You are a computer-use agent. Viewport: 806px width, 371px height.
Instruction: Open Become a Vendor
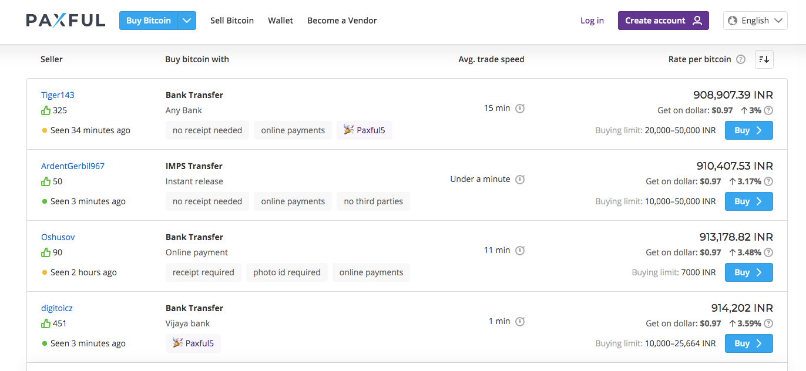(x=342, y=21)
